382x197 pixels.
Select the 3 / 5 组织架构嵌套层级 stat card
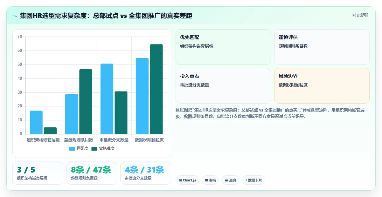point(38,173)
